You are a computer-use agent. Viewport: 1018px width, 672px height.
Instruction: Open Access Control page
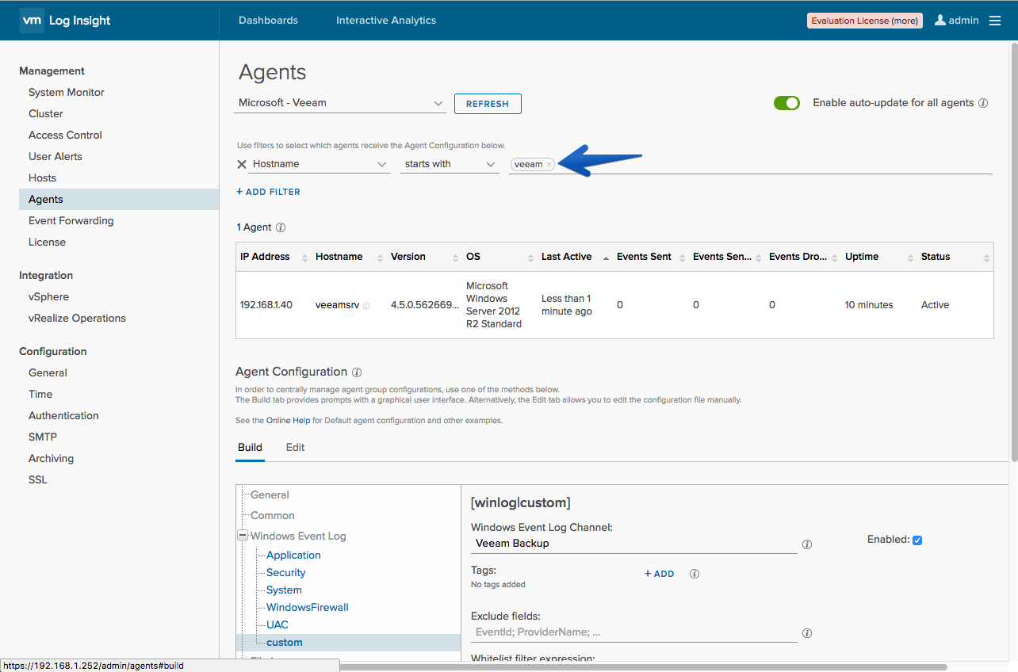click(65, 136)
